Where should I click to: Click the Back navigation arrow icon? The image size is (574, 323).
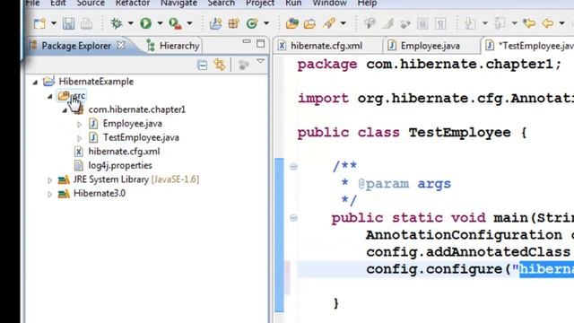[x=547, y=24]
